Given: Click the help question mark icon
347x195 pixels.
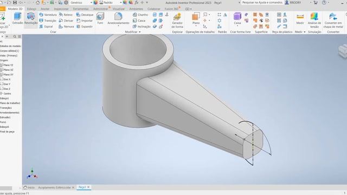Looking at the screenshot, I should click(x=324, y=2).
